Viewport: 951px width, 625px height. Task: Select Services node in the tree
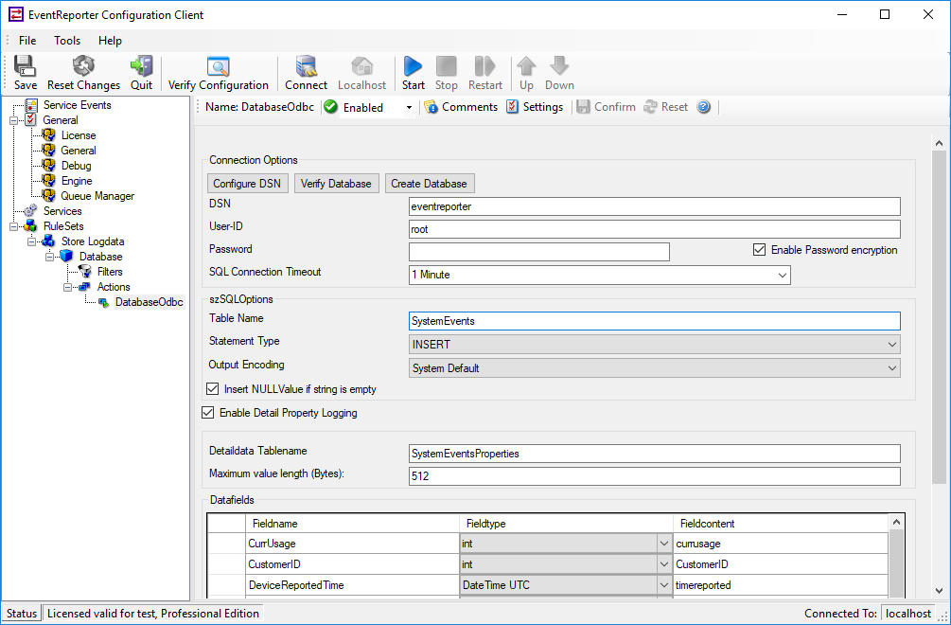[62, 211]
